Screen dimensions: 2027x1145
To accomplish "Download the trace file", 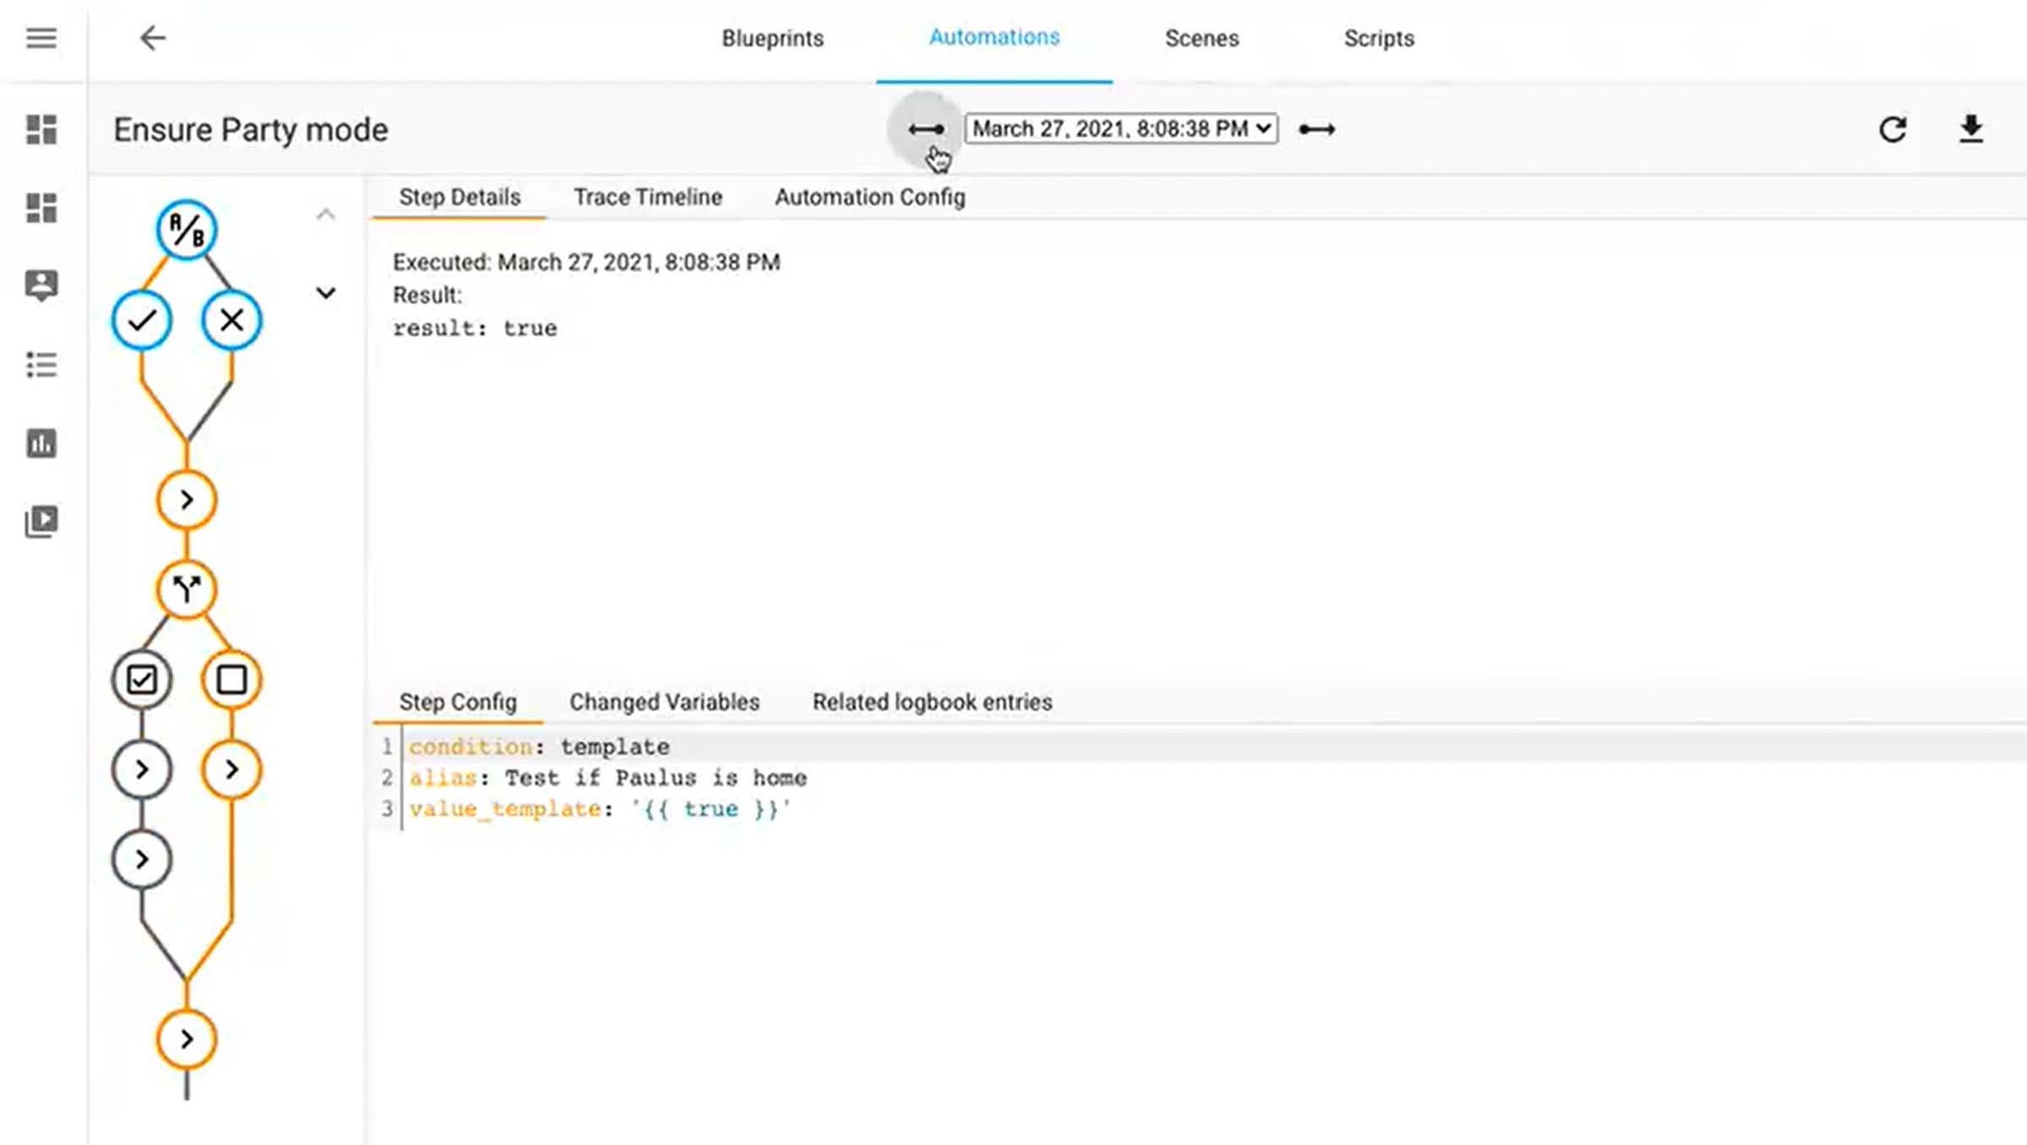I will point(1971,129).
